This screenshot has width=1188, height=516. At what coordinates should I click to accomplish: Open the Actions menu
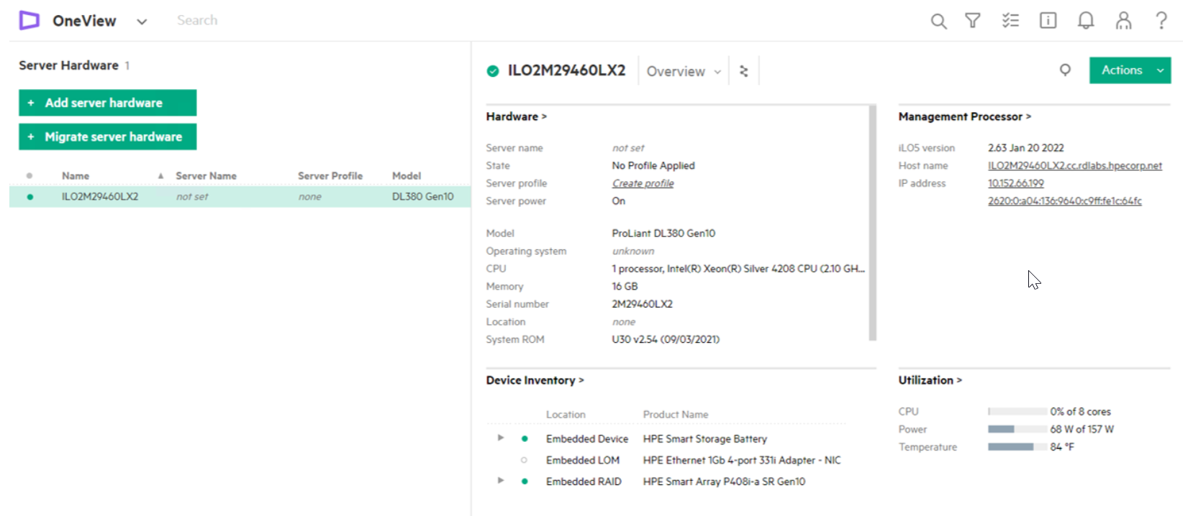tap(1130, 70)
